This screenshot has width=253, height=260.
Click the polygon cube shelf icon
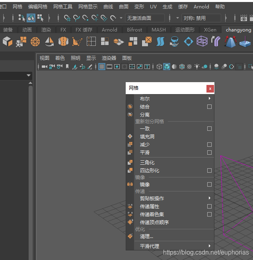click(8, 41)
